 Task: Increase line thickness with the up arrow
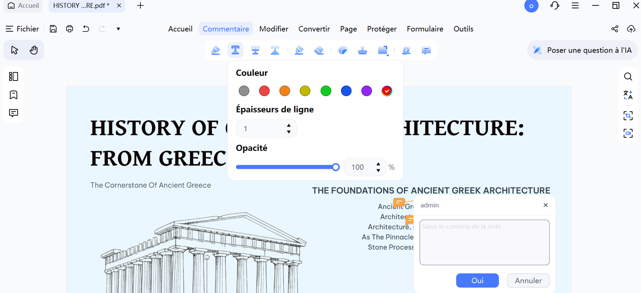(x=289, y=125)
